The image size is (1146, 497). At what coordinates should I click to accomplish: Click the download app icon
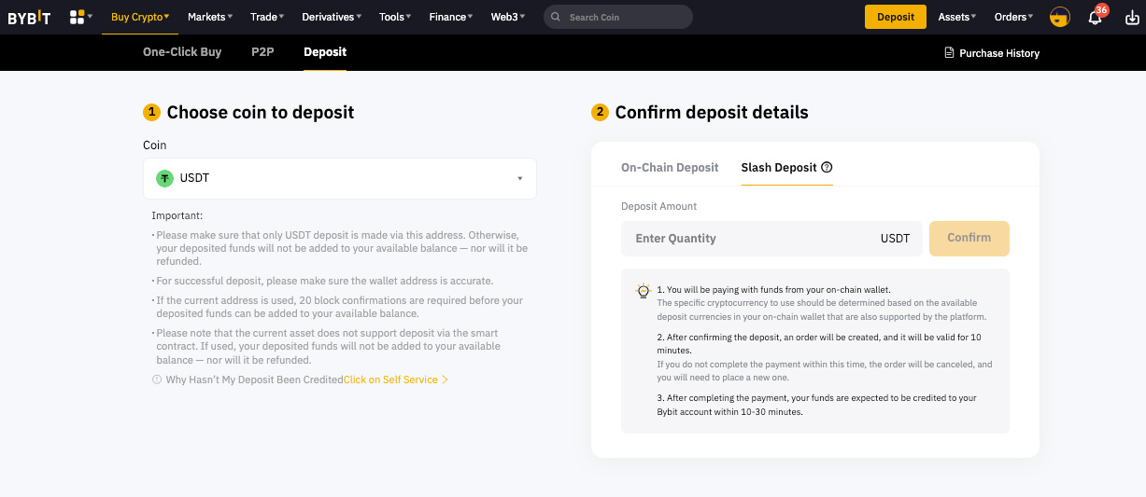pos(1133,18)
